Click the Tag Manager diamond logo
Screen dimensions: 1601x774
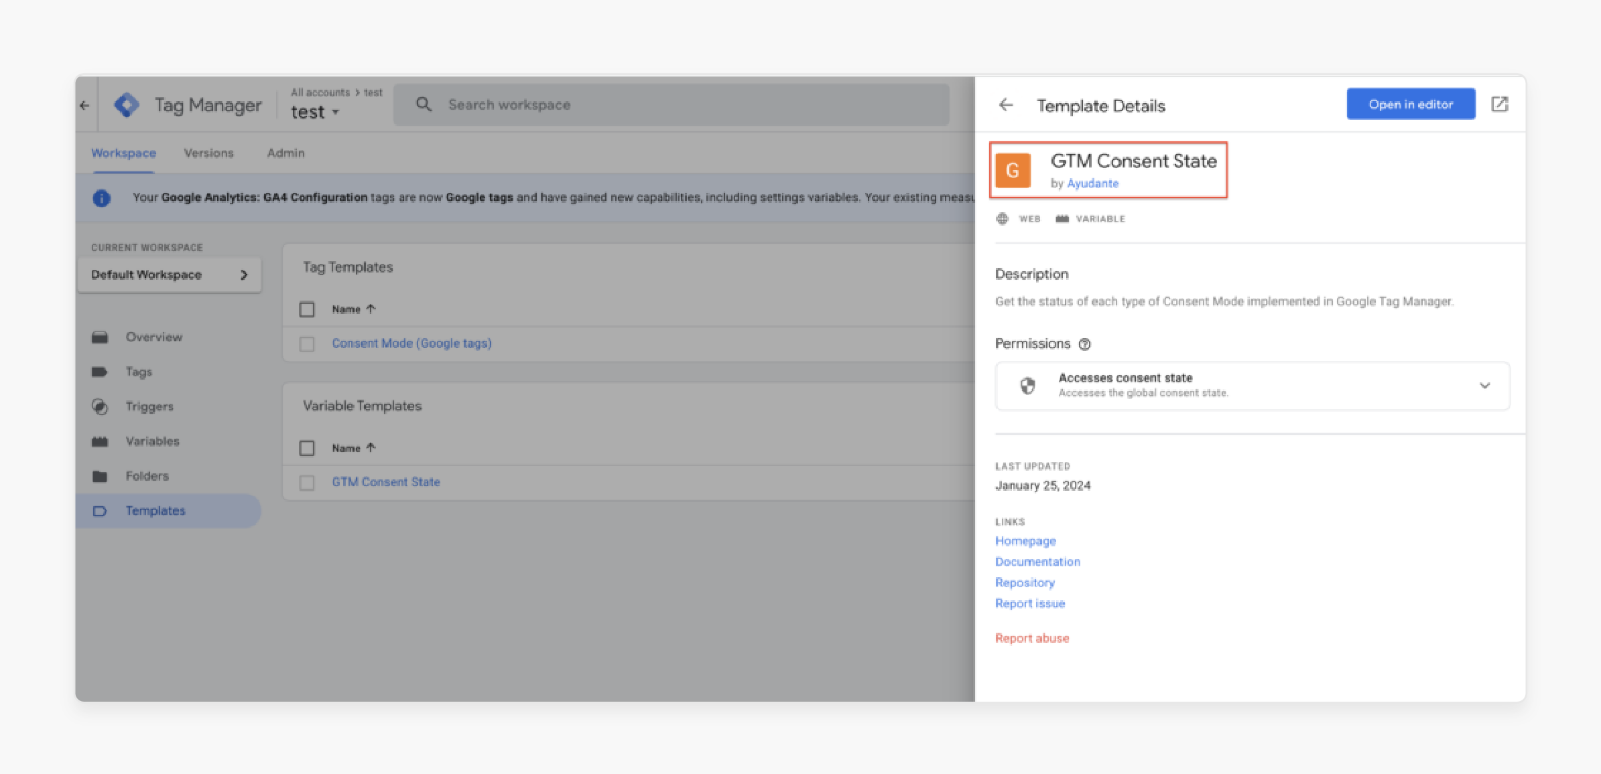(x=126, y=105)
